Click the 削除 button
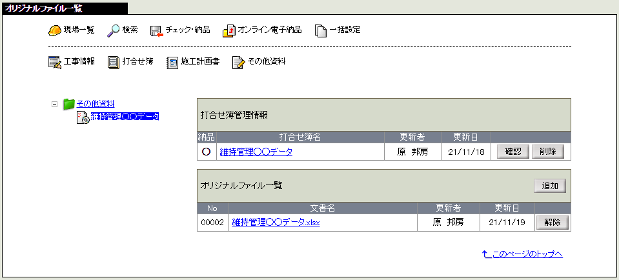 (x=547, y=152)
